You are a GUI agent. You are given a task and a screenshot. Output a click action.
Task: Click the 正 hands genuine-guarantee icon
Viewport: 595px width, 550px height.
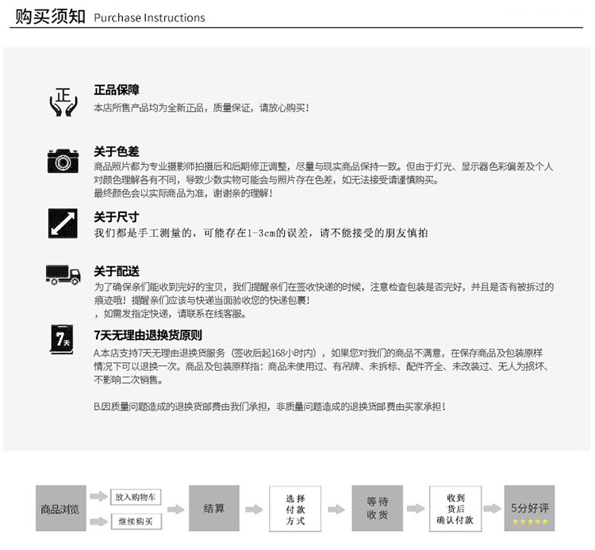pos(63,101)
